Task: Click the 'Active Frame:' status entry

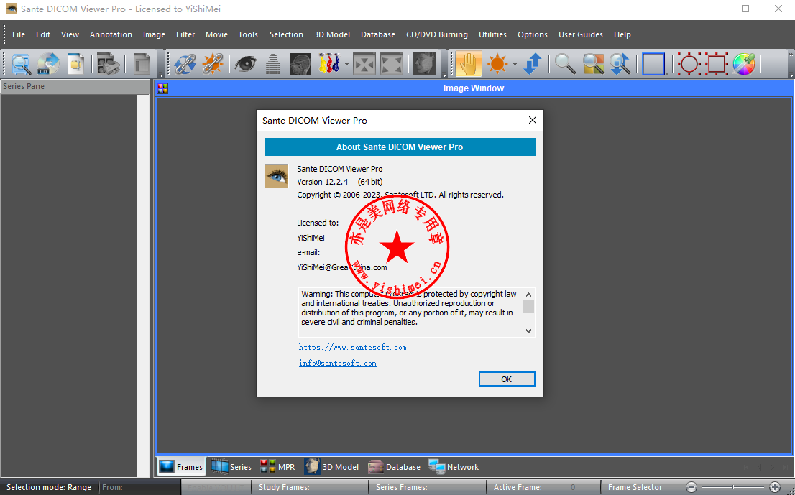Action: point(518,487)
